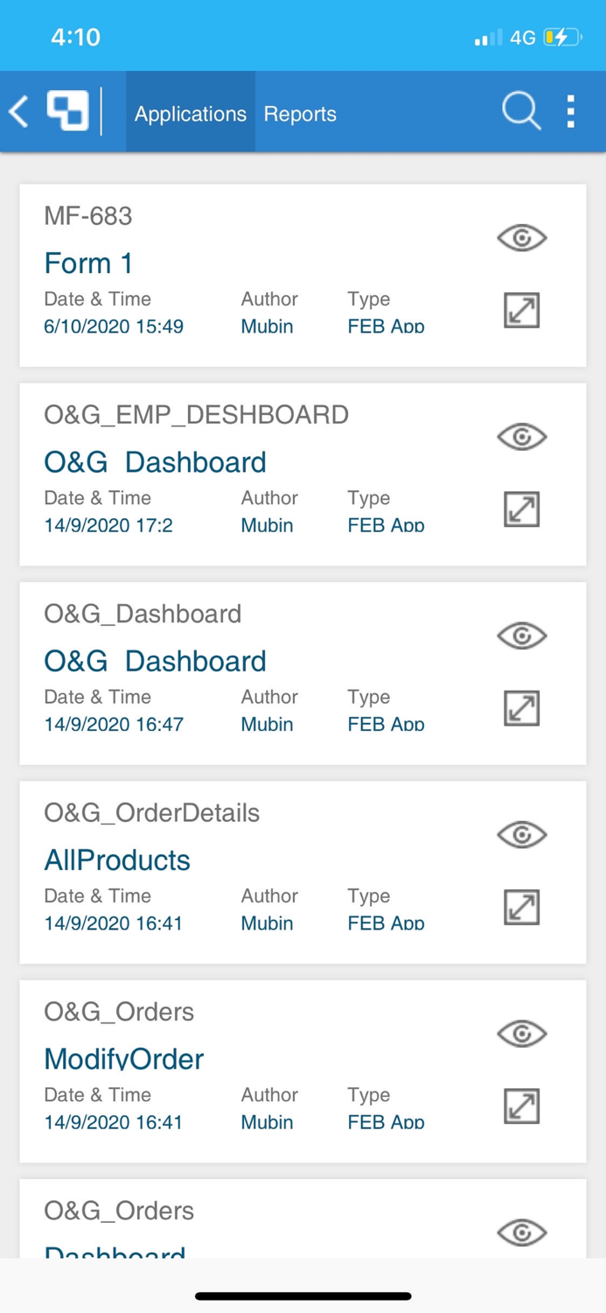Tap the eye icon on the ModifyOrder card
Image resolution: width=606 pixels, height=1313 pixels.
521,1034
